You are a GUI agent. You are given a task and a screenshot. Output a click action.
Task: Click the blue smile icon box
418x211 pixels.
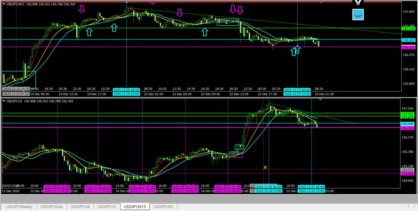358,14
